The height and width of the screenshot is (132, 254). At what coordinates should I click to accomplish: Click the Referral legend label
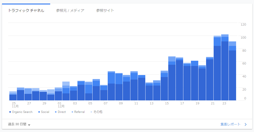[x=79, y=112]
